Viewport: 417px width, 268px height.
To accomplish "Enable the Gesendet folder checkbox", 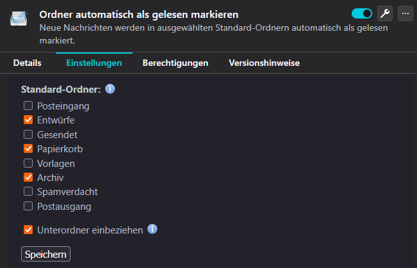I will click(28, 134).
